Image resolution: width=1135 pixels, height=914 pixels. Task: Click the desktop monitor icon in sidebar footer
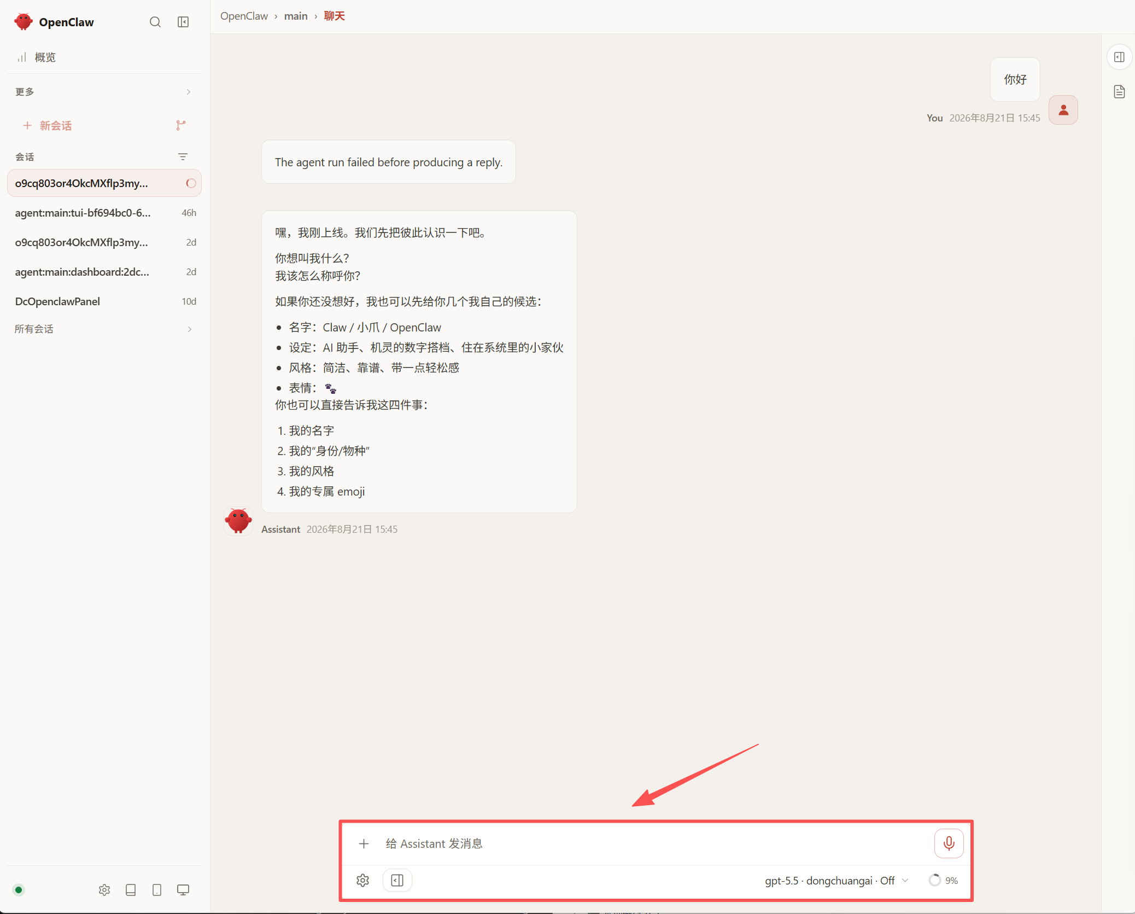(183, 890)
